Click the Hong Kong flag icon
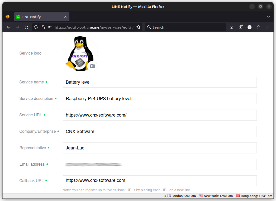276x201 pixels. point(238,196)
